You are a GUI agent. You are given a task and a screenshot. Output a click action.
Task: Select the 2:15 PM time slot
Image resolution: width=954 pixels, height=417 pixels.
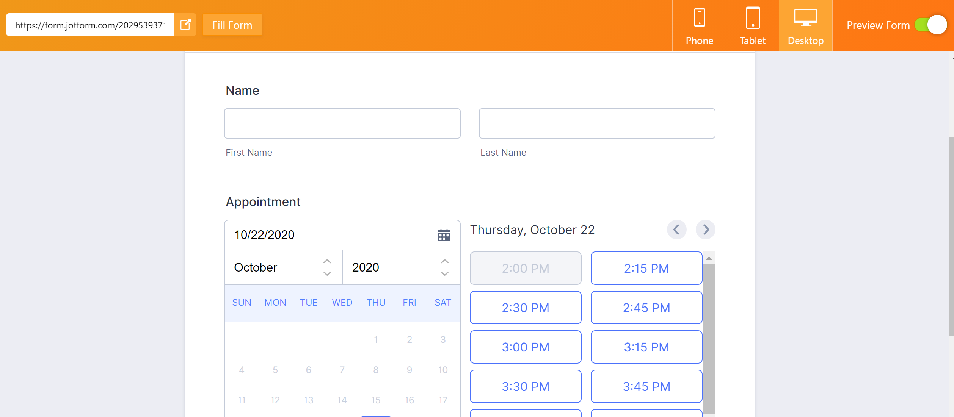coord(646,268)
